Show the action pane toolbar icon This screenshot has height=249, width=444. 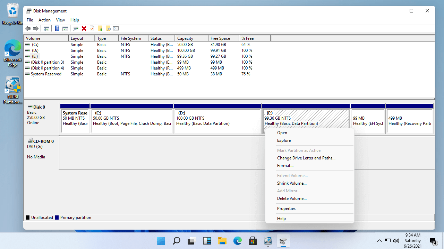point(65,28)
